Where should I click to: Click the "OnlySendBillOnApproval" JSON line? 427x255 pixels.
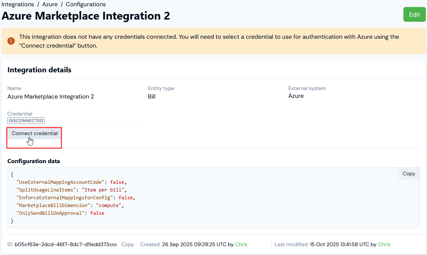[x=60, y=213]
